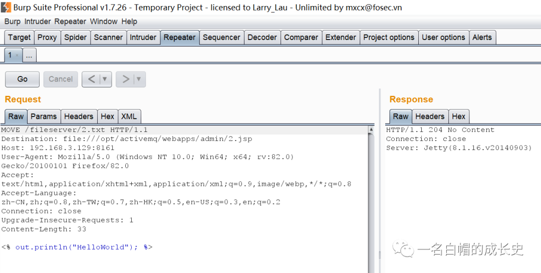Select the Repeater tool tab

180,37
